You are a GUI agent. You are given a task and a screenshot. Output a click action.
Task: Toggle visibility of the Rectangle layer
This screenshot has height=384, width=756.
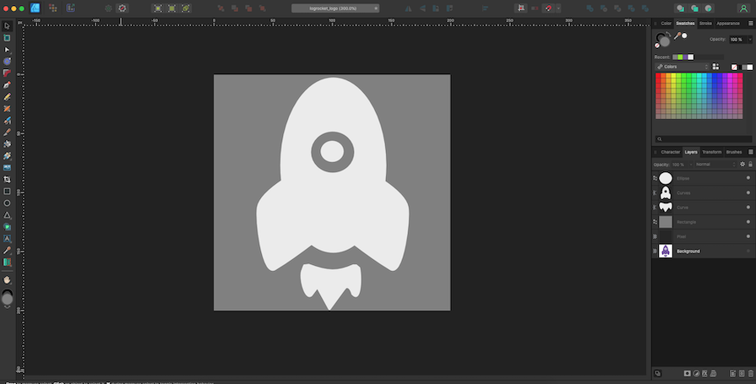point(748,222)
